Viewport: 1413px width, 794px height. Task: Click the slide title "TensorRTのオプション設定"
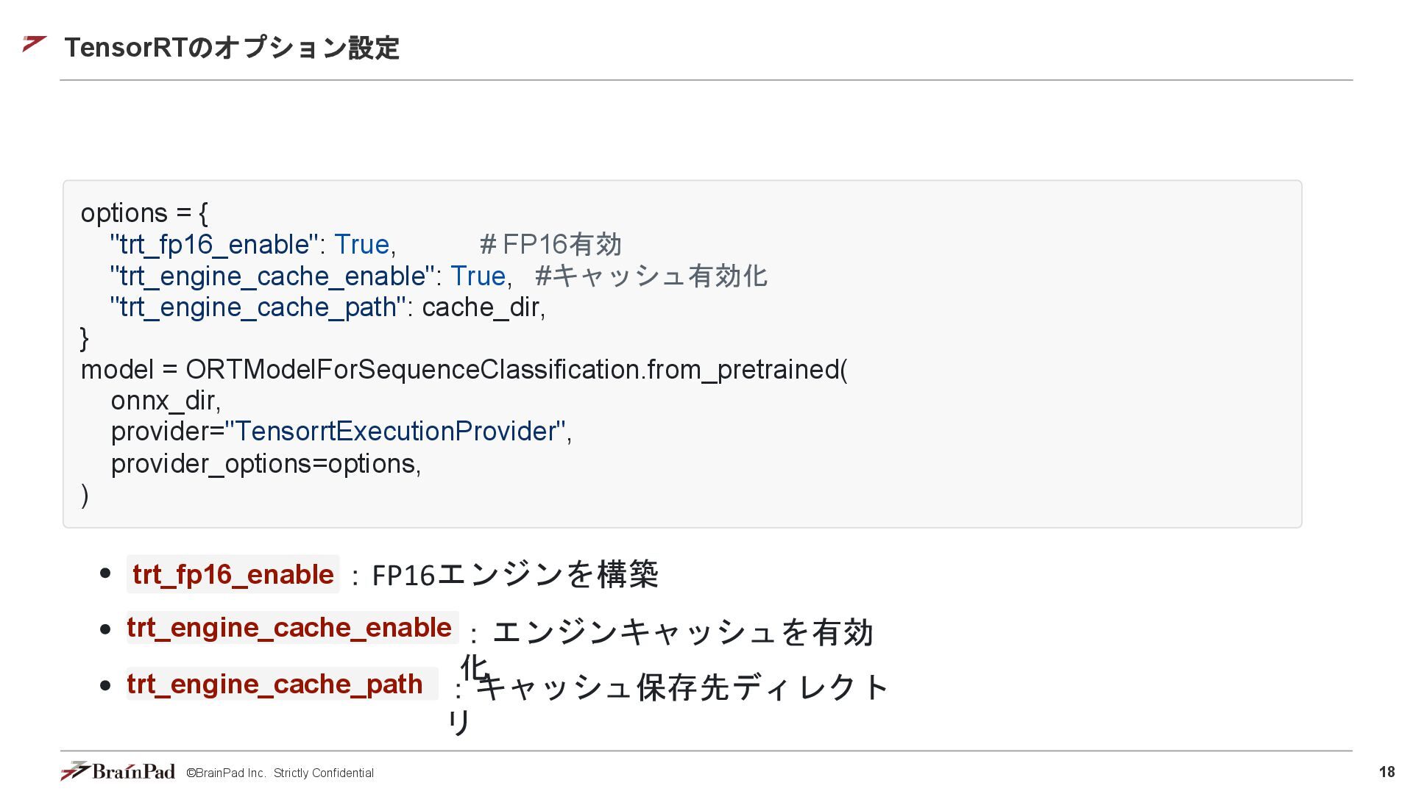[232, 48]
